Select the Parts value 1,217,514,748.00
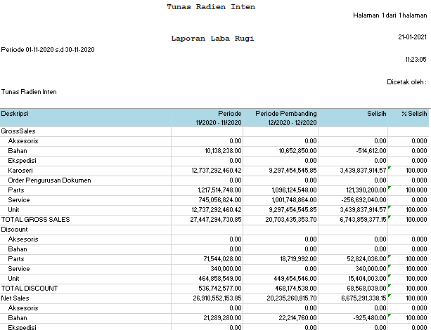Image resolution: width=431 pixels, height=330 pixels. pyautogui.click(x=219, y=190)
